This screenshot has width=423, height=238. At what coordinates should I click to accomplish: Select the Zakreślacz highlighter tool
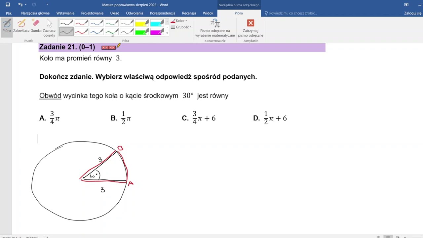pyautogui.click(x=21, y=26)
